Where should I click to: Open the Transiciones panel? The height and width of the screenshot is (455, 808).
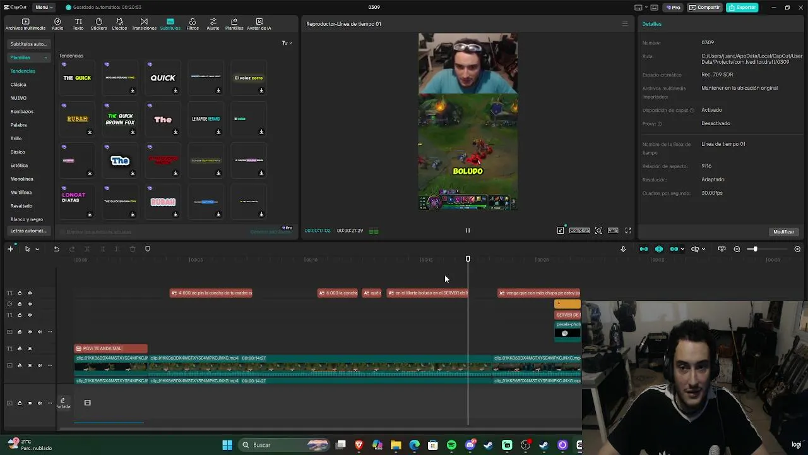point(144,24)
